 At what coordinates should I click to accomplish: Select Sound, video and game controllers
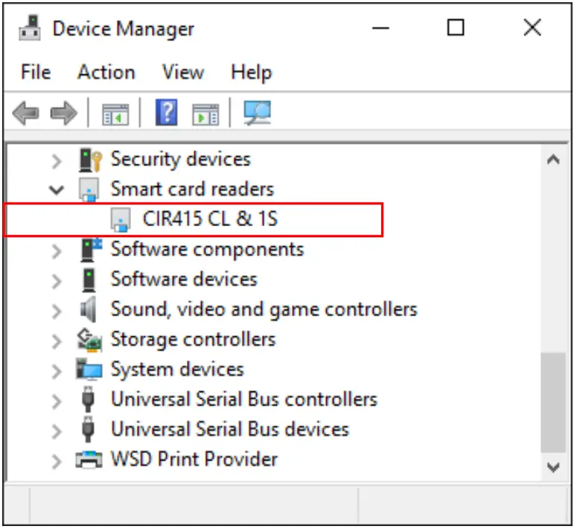[x=264, y=309]
